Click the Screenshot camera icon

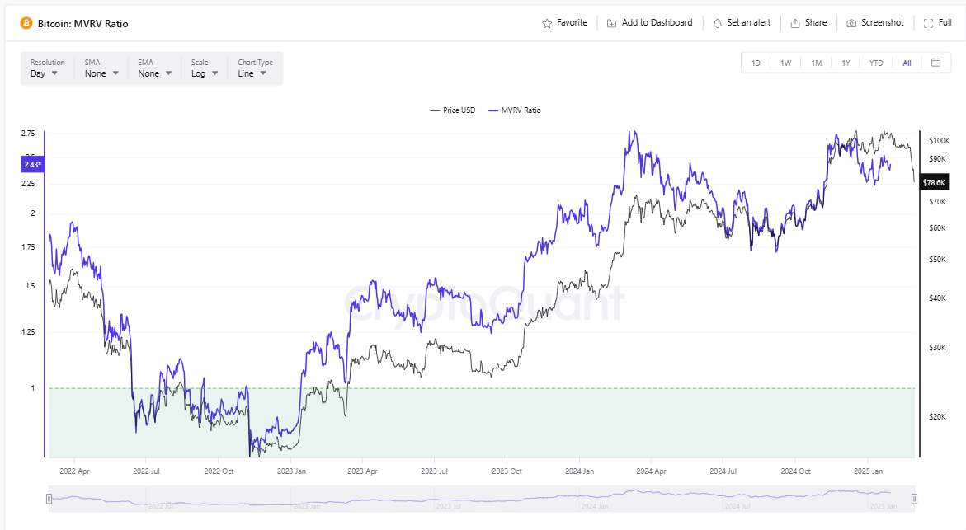click(851, 23)
